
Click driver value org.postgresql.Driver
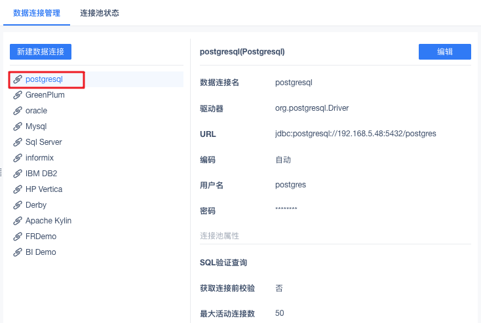point(312,108)
